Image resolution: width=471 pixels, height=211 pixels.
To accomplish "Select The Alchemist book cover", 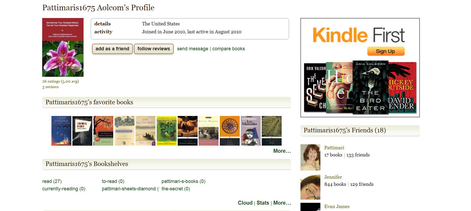I will click(x=145, y=131).
